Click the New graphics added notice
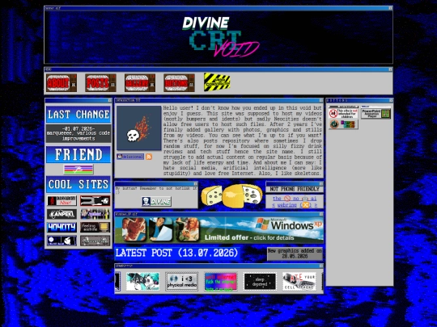The height and width of the screenshot is (327, 437). pos(295,254)
